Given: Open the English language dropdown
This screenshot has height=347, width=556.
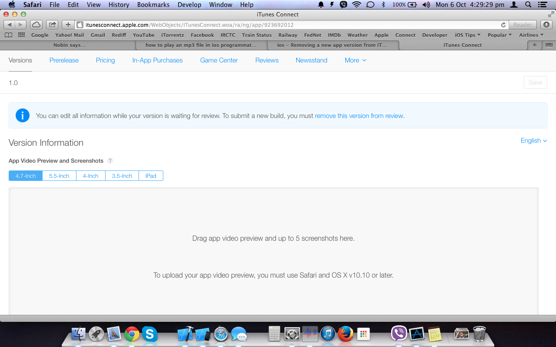Looking at the screenshot, I should [x=534, y=141].
